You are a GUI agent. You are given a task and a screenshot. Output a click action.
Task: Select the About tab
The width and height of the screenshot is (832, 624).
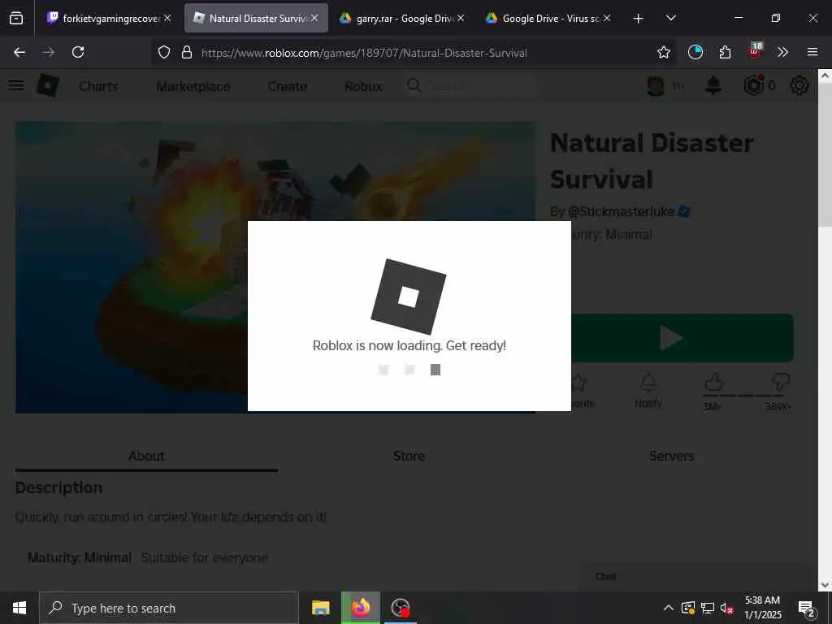click(x=146, y=456)
